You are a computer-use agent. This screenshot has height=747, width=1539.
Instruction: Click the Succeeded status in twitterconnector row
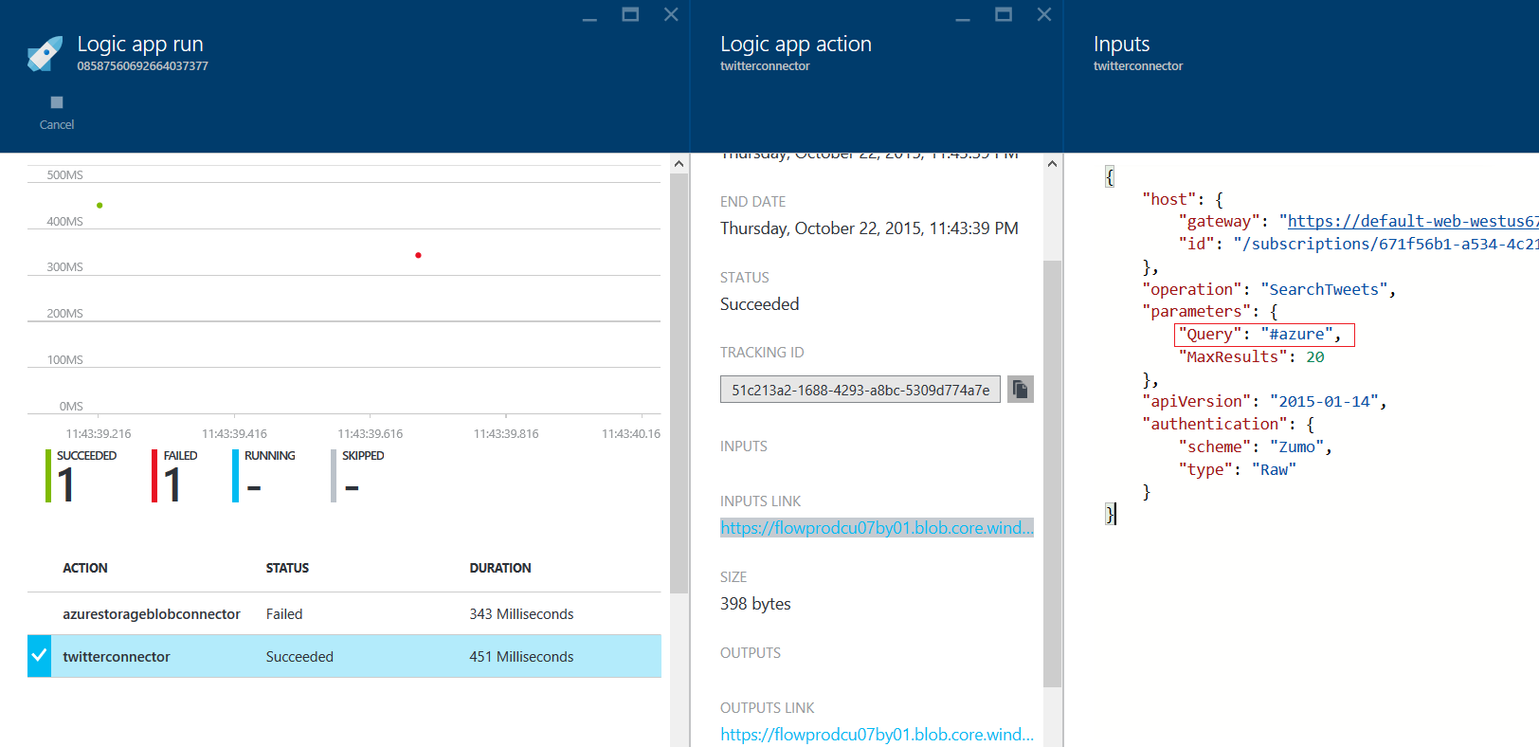point(299,657)
